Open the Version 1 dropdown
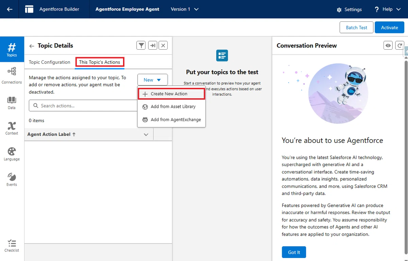 (185, 9)
